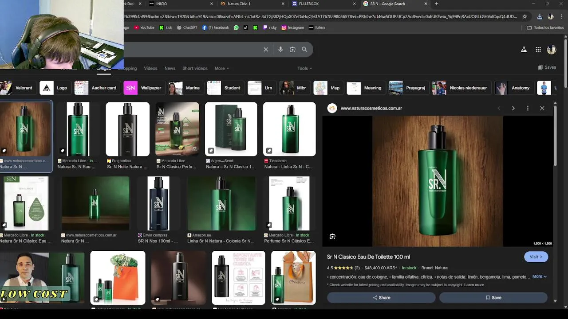Select the Valorant filter chip
The width and height of the screenshot is (568, 319).
pyautogui.click(x=18, y=88)
